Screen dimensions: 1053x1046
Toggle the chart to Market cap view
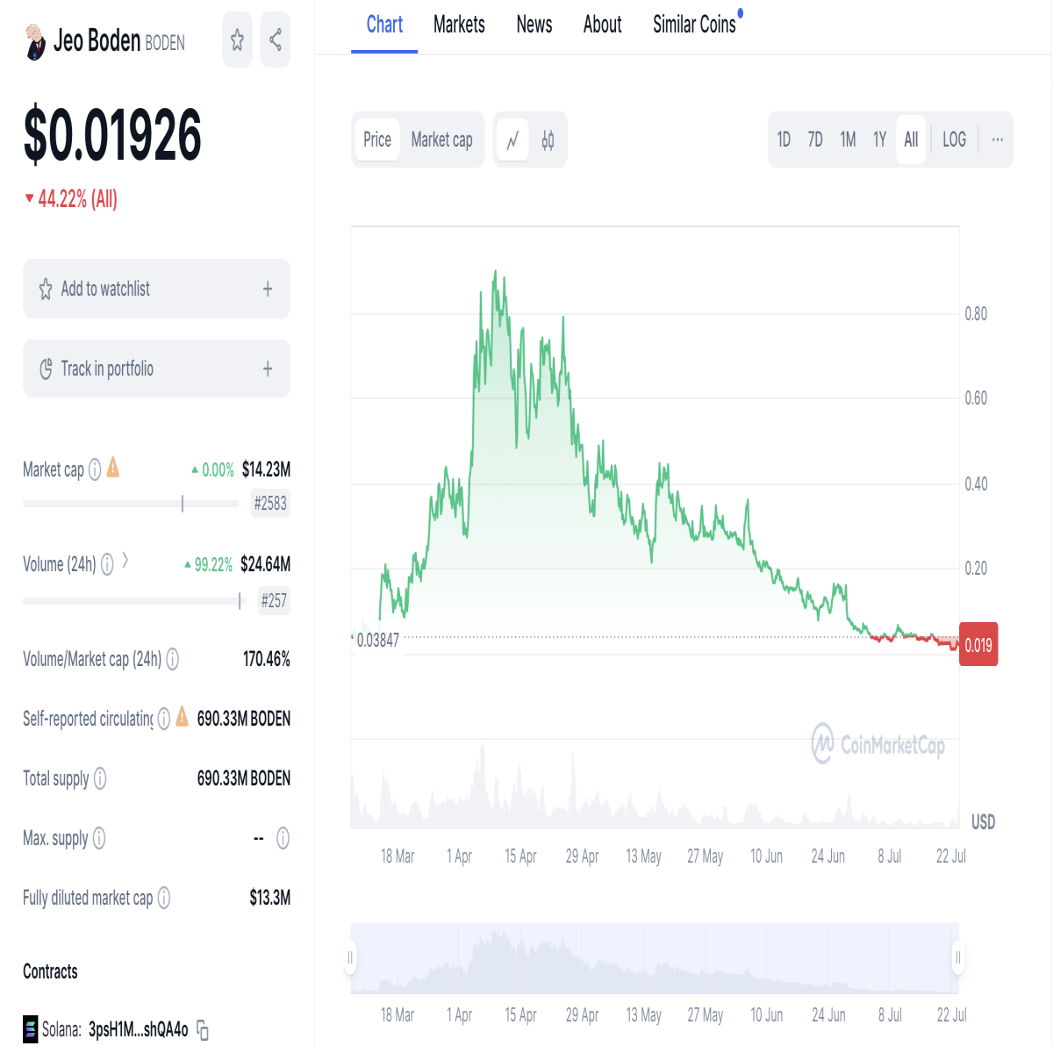coord(441,140)
